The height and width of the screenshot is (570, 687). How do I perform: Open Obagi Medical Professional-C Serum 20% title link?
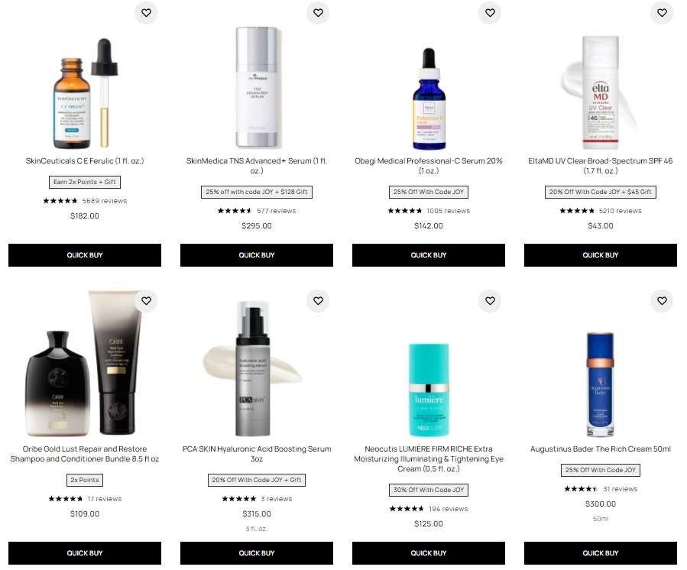pyautogui.click(x=429, y=166)
